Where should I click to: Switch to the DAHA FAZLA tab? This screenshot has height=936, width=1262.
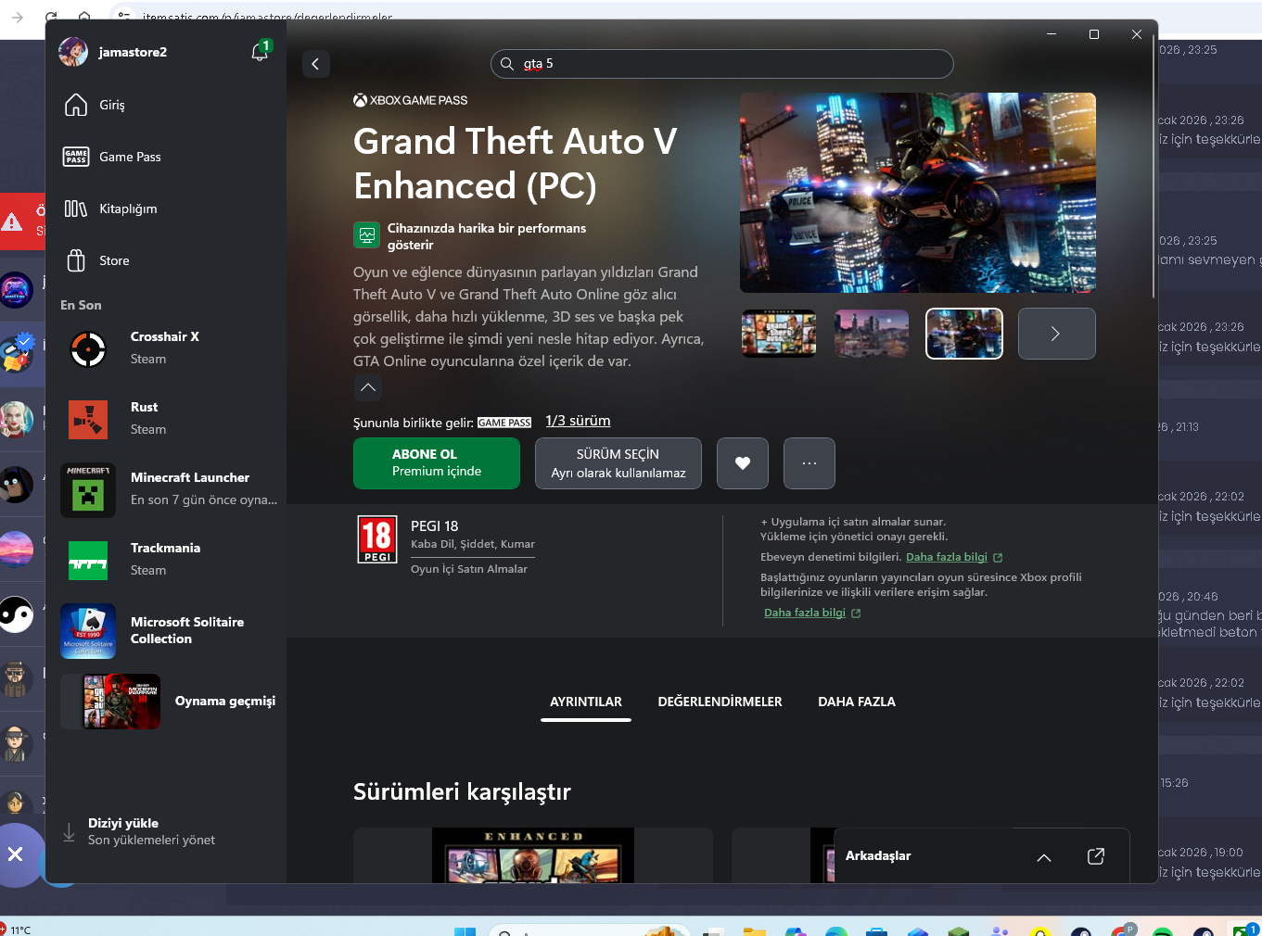857,702
